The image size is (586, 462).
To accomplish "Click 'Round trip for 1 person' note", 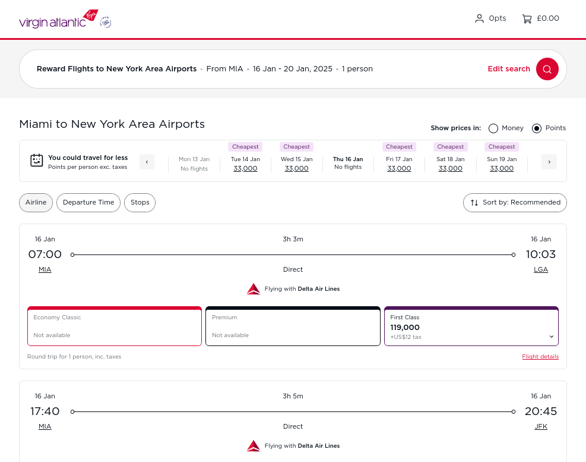I will click(74, 356).
